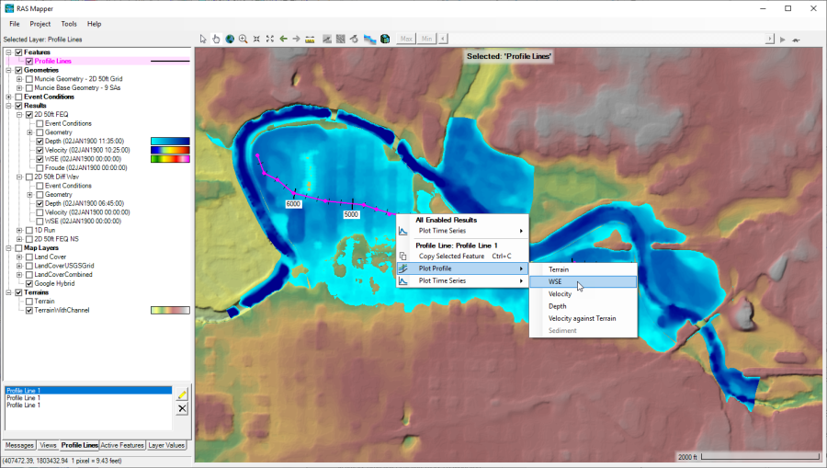Screen dimensions: 827x468
Task: Expand Muncie Geometry - 2D 50ft Grid
Action: click(19, 79)
